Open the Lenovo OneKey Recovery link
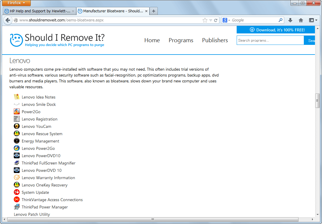Image resolution: width=322 pixels, height=224 pixels. pyautogui.click(x=45, y=185)
